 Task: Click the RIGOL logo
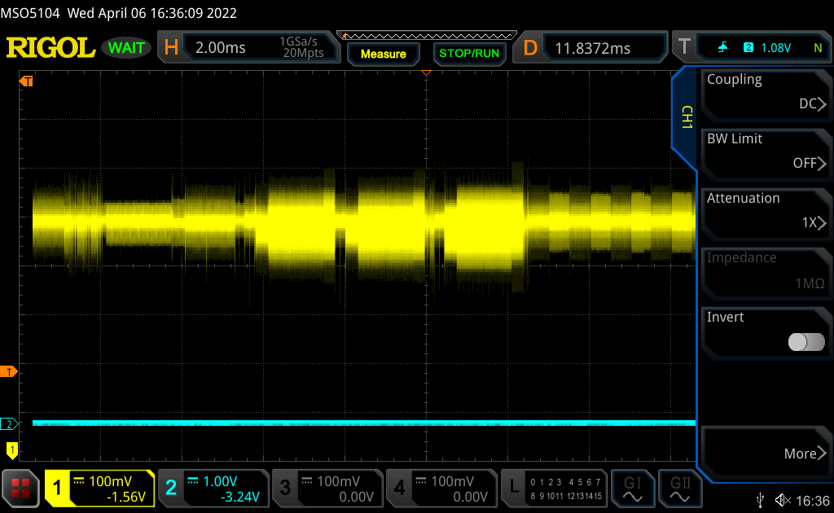[50, 48]
